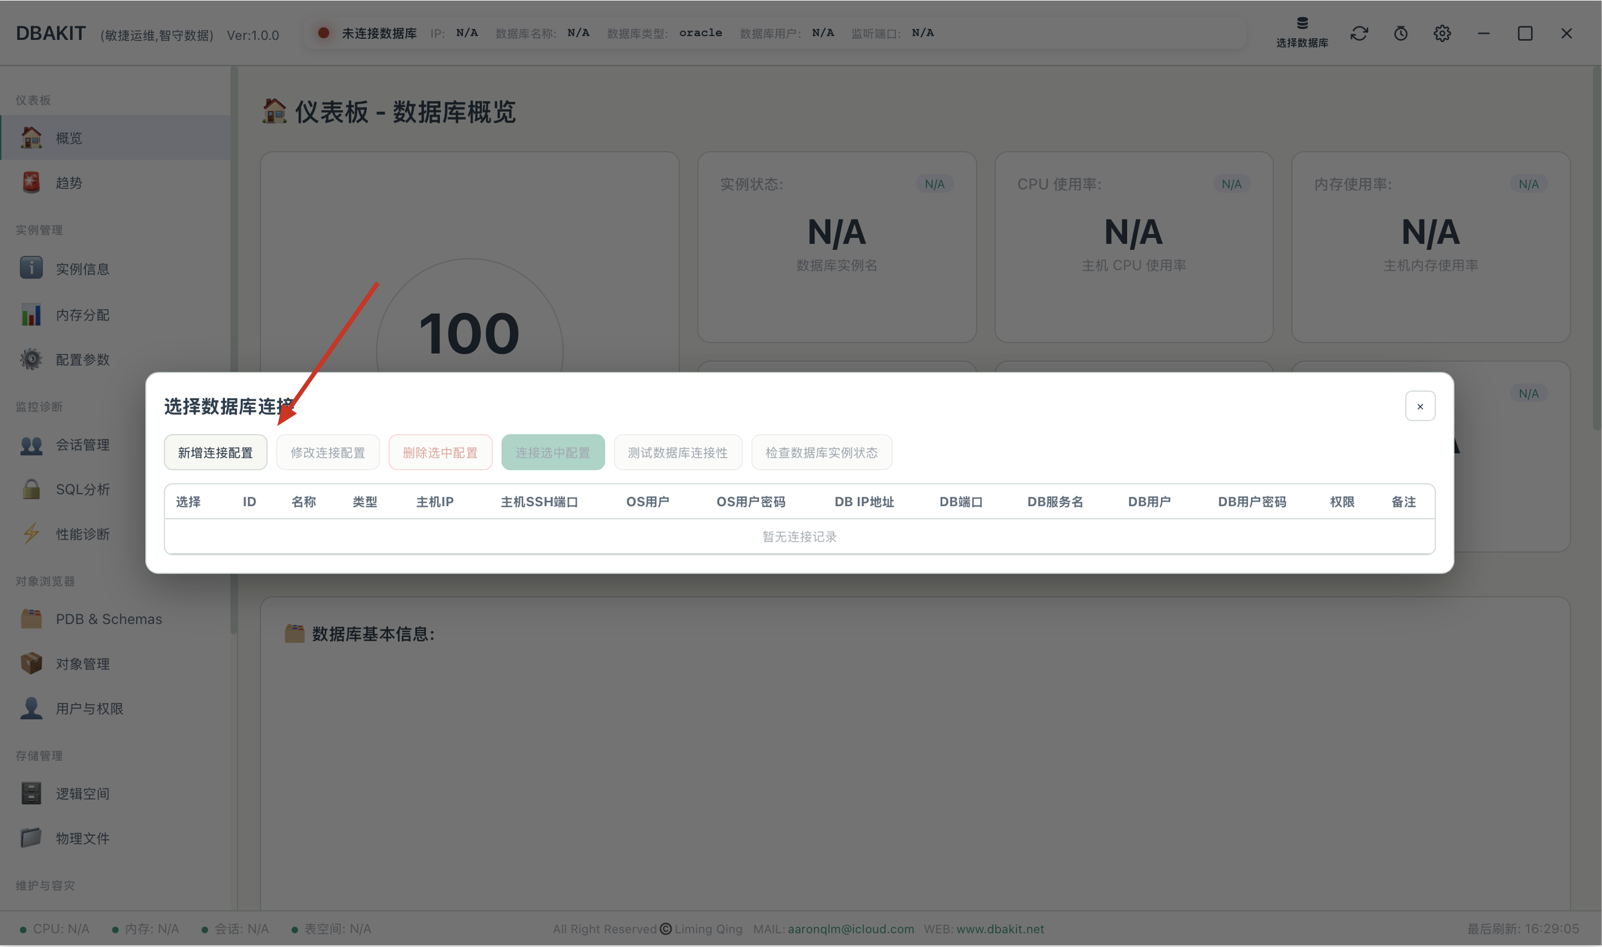Open 内存分配 bar chart icon
Image resolution: width=1602 pixels, height=947 pixels.
click(x=30, y=314)
